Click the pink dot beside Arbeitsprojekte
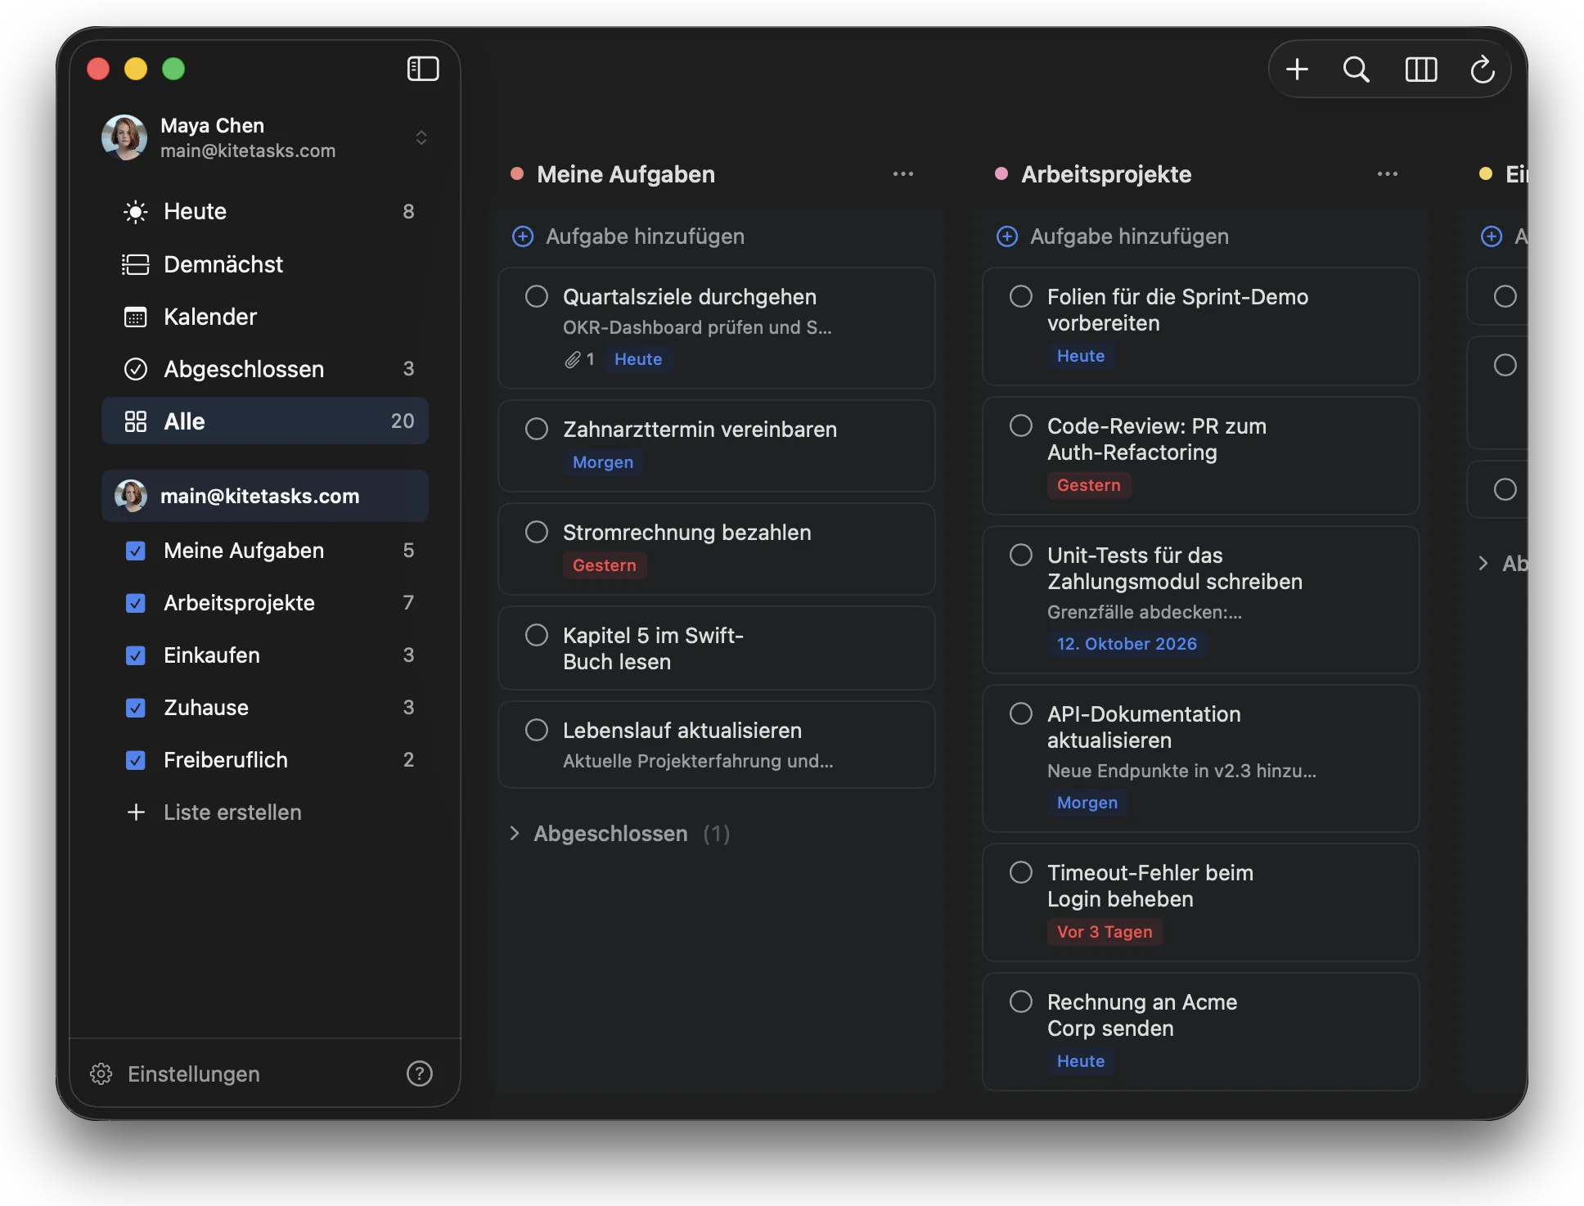 (1001, 173)
